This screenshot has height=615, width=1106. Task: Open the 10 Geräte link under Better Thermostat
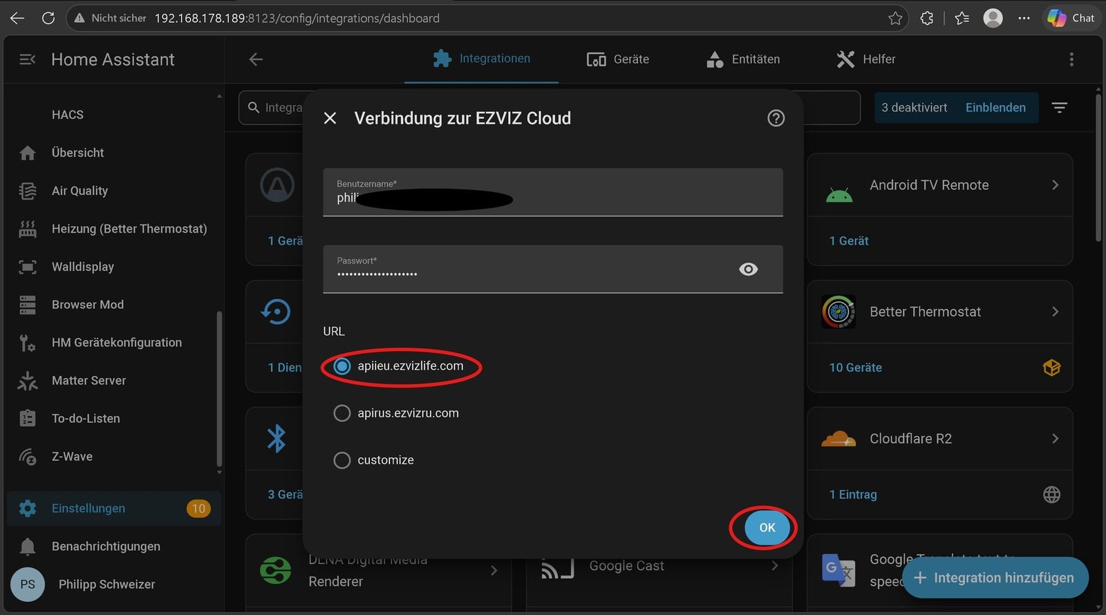pos(856,368)
